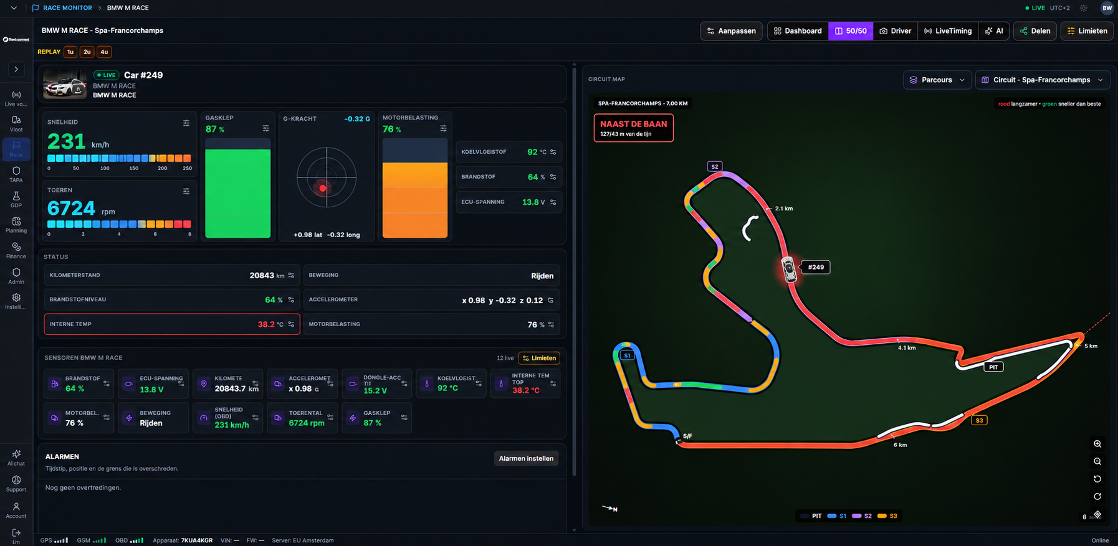Screen dimensions: 1118x546
Task: Toggle the theme brightness icon
Action: pyautogui.click(x=1084, y=8)
